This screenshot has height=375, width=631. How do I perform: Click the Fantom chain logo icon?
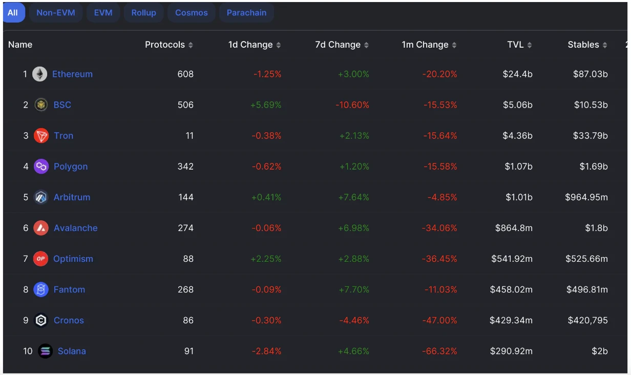tap(41, 289)
